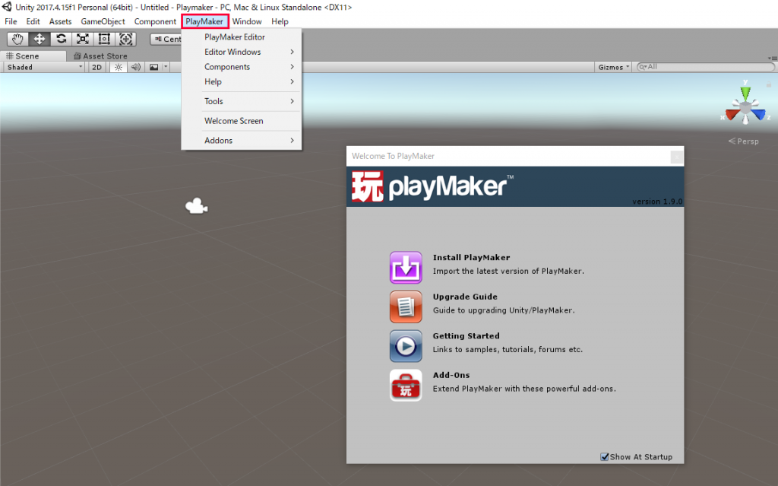Open the Welcome Screen menu entry
Screen dimensions: 778x486
click(233, 121)
